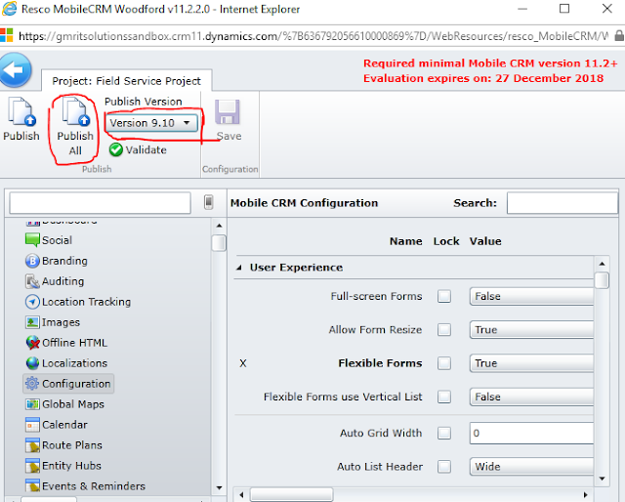Click the configuration list vertical scrollbar thumb
This screenshot has width=625, height=502.
602,280
